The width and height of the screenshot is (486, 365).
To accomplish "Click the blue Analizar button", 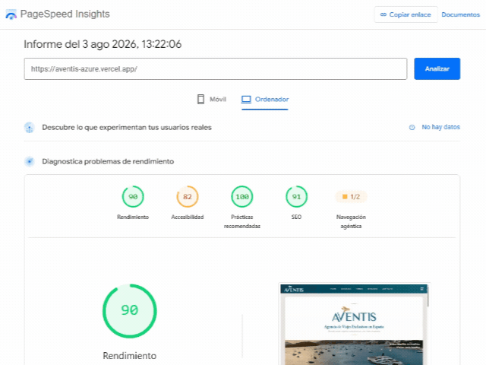I will [437, 68].
